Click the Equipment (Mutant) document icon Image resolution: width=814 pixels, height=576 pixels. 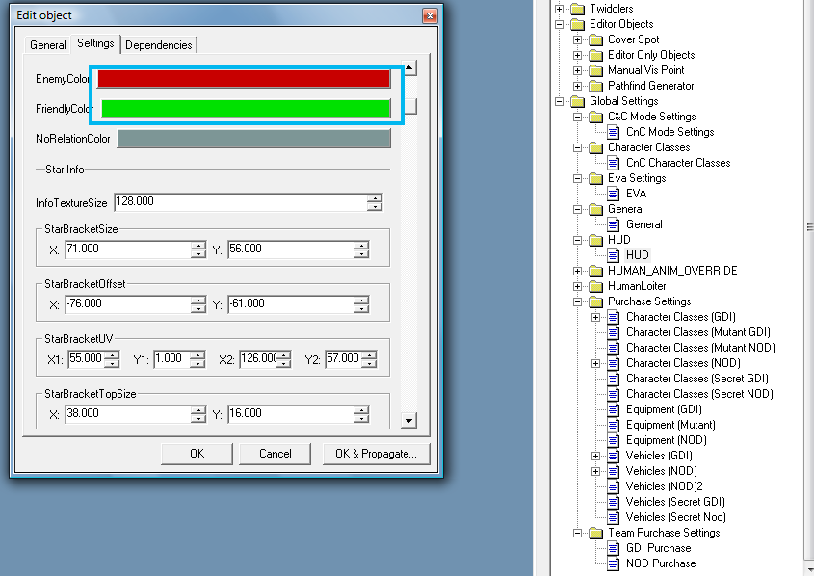(614, 425)
